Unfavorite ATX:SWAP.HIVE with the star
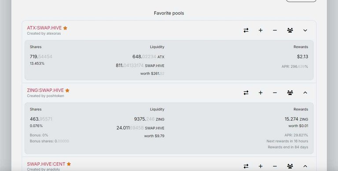Image resolution: width=338 pixels, height=171 pixels. pyautogui.click(x=65, y=28)
